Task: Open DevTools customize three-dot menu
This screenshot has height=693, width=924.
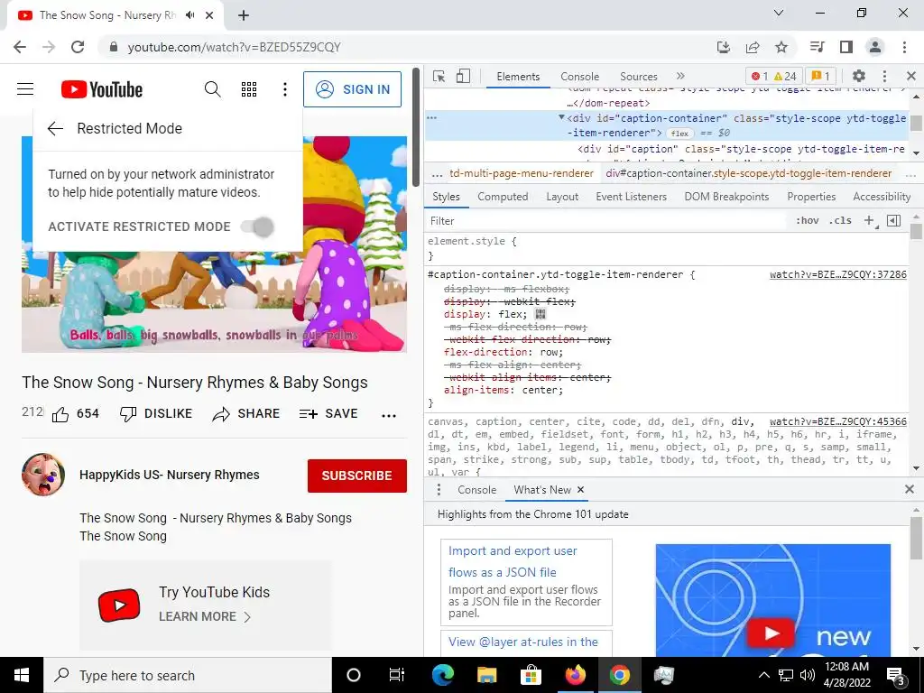Action: coord(884,76)
